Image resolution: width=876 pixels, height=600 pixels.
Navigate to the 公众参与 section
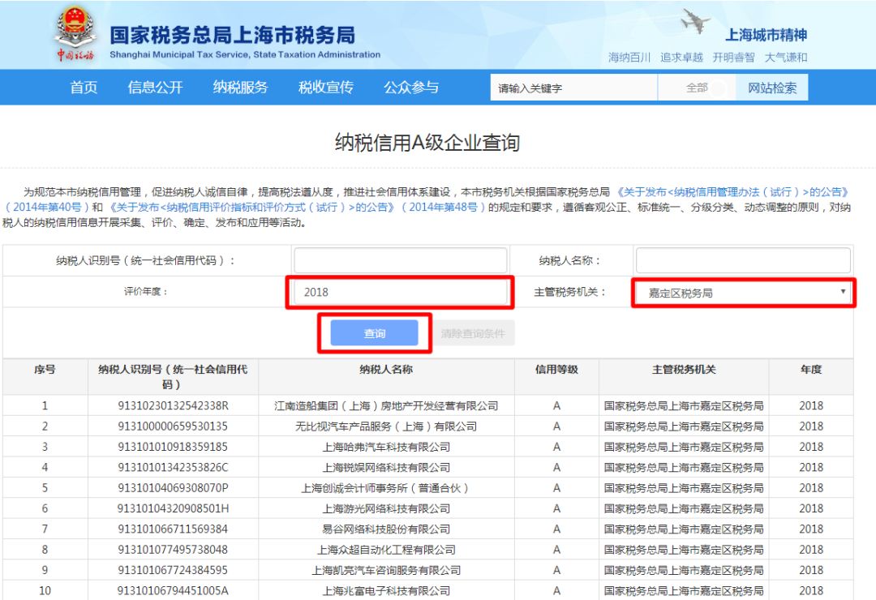tap(411, 88)
